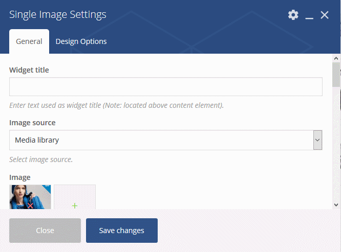Click the Image source label
341x252 pixels.
pos(32,123)
